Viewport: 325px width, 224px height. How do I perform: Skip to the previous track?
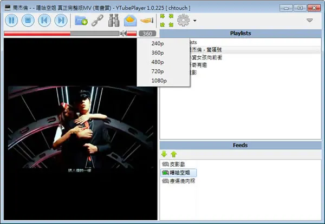[x=44, y=20]
